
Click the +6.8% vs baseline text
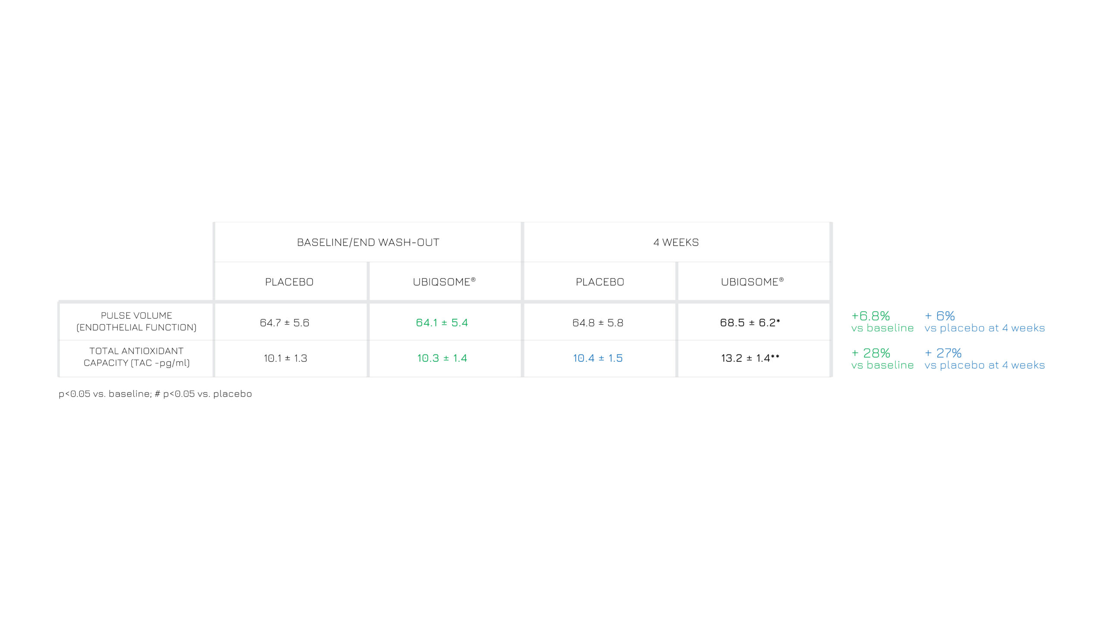tap(882, 322)
